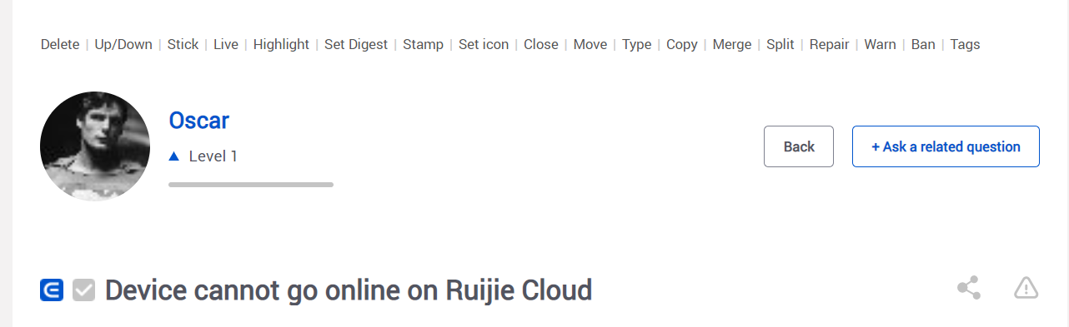
Task: Select Up/Down moderation option
Action: (123, 44)
